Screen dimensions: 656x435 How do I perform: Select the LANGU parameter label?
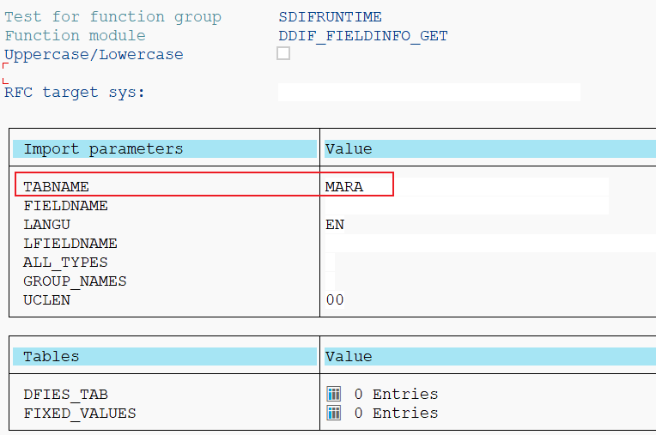coord(47,225)
